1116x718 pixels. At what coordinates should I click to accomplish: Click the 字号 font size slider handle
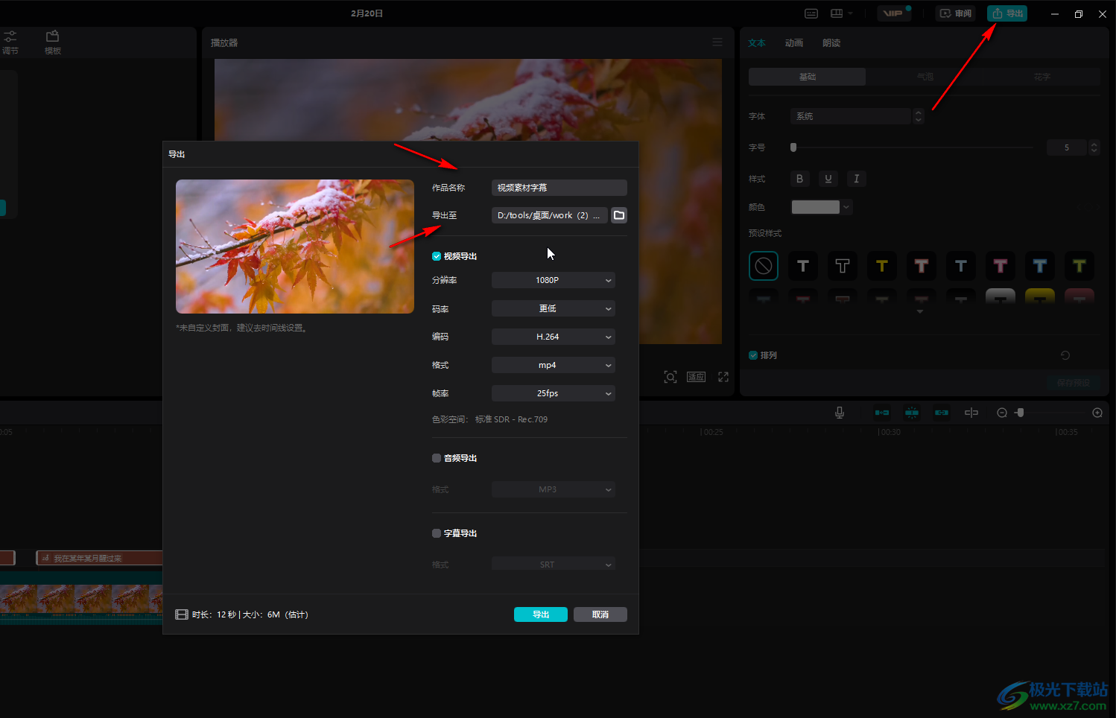point(793,147)
